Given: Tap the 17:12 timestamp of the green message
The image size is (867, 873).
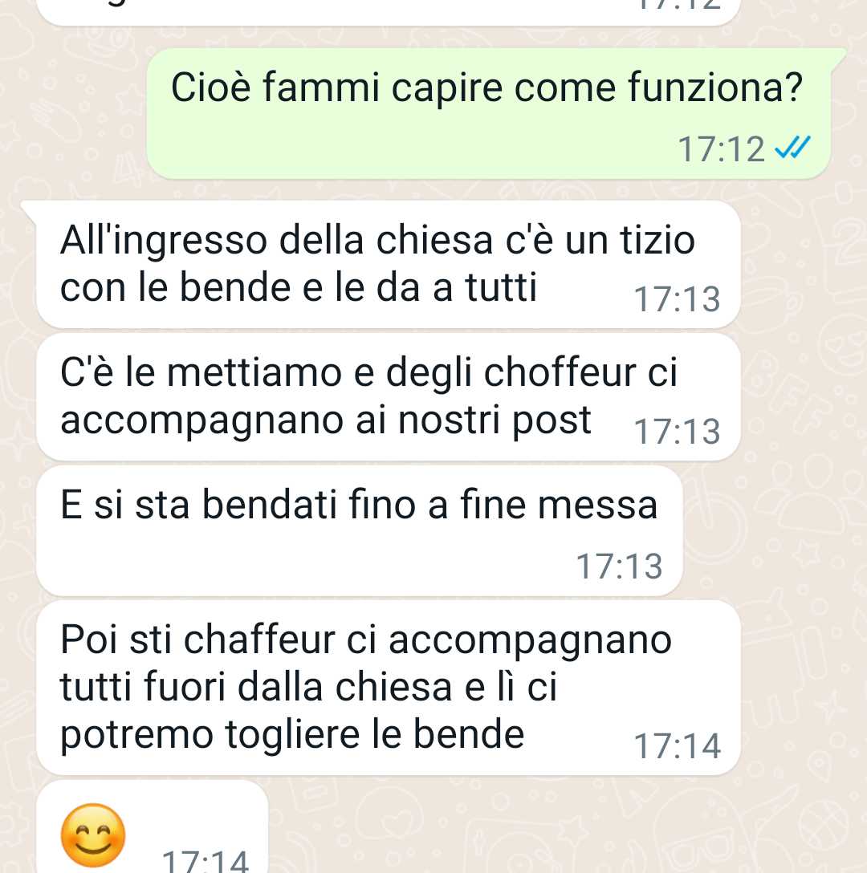Looking at the screenshot, I should 721,149.
